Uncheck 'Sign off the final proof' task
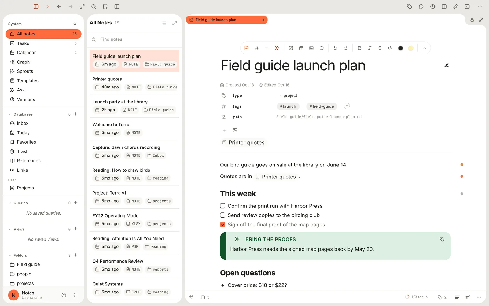489x306 pixels. coord(223,225)
